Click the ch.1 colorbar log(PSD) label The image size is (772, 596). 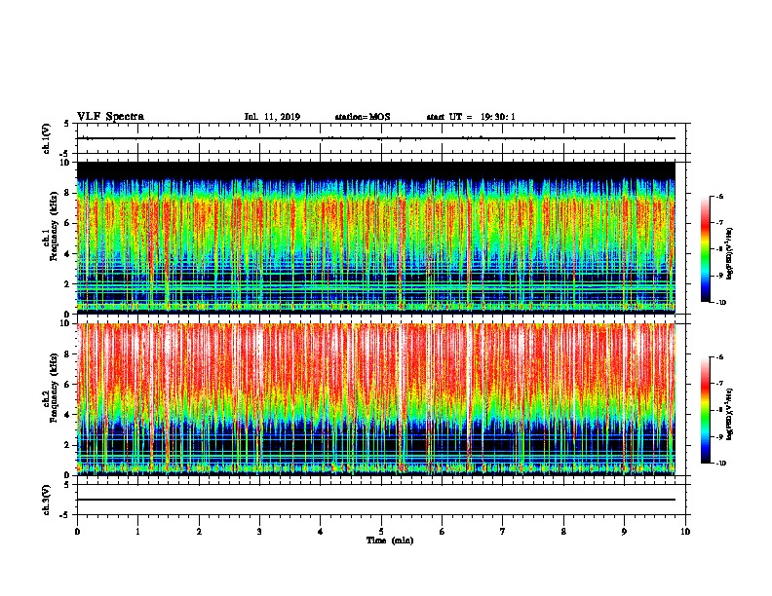coord(730,253)
